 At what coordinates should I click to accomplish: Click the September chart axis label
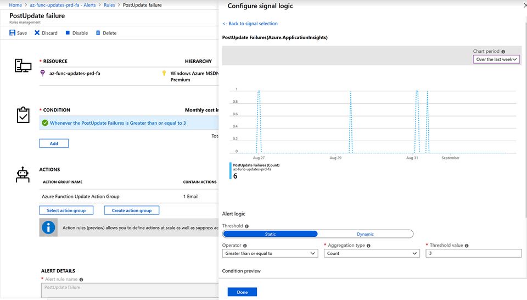(450, 158)
